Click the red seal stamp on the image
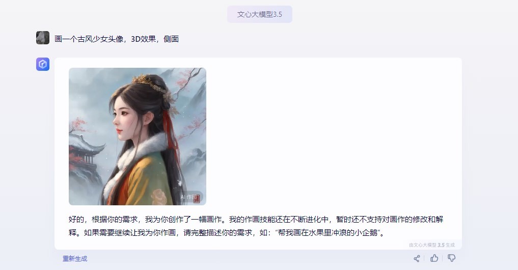The image size is (518, 270). click(197, 198)
